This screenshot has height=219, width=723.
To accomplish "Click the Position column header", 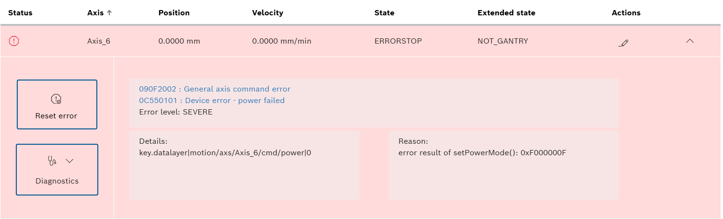I will pyautogui.click(x=174, y=13).
